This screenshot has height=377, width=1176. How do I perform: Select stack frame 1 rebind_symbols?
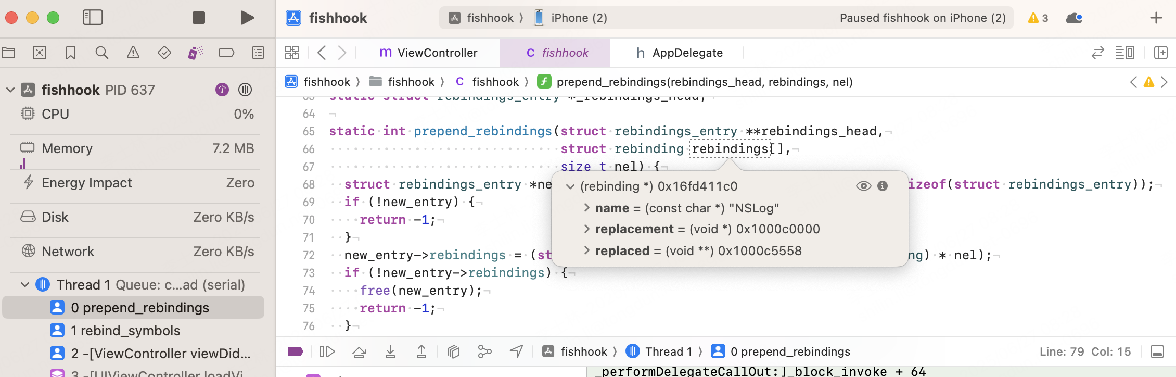133,331
